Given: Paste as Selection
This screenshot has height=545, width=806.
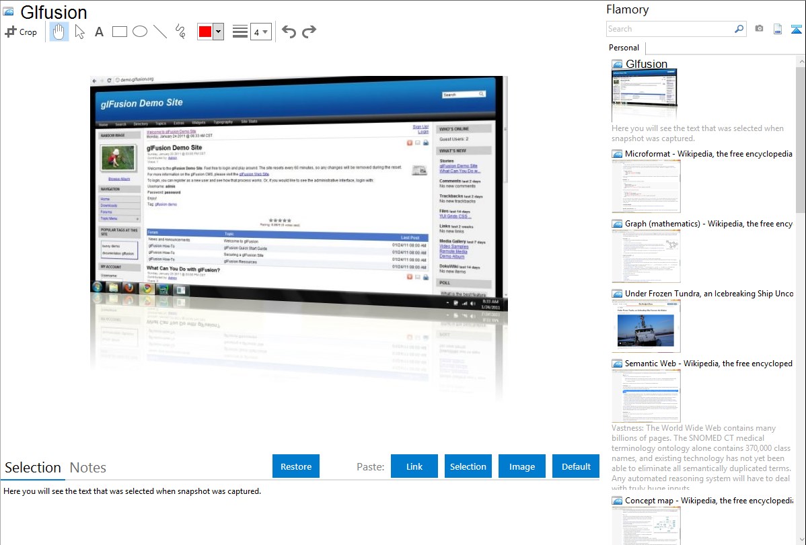Looking at the screenshot, I should click(x=468, y=466).
